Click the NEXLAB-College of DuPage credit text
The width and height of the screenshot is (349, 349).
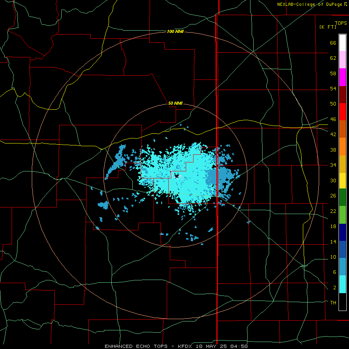point(310,4)
